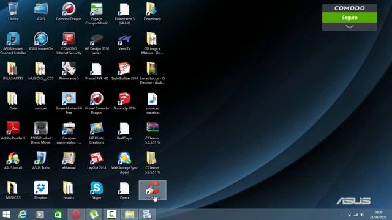392x220 pixels.
Task: Launch Rhinoceros 5 (64-bit) shortcut
Action: [x=124, y=13]
